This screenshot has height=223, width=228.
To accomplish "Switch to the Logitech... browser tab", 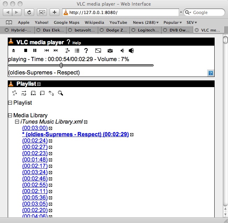I will pos(146,30).
